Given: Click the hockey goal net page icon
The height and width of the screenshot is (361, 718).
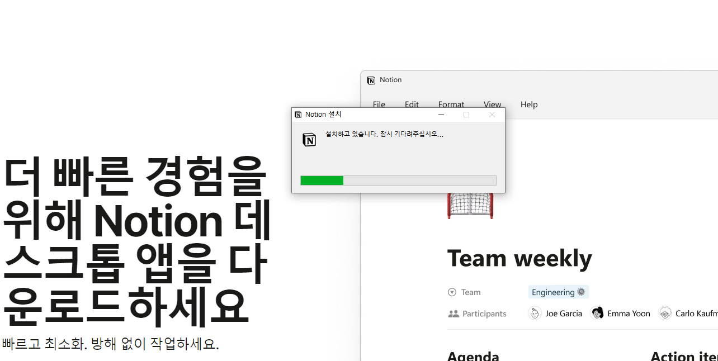Looking at the screenshot, I should (470, 205).
